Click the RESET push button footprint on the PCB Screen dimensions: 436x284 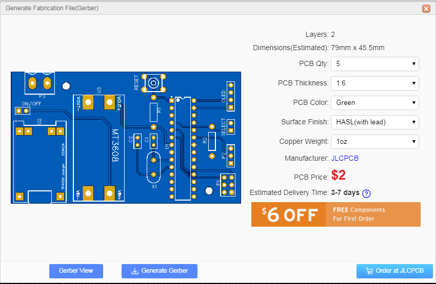[x=153, y=83]
